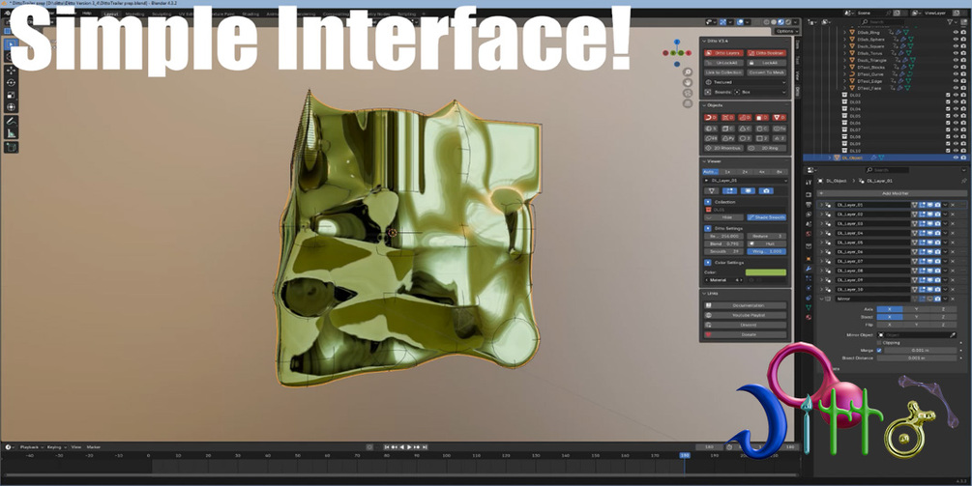Click the green Color swatch
Viewport: 972px width, 486px height.
click(766, 272)
